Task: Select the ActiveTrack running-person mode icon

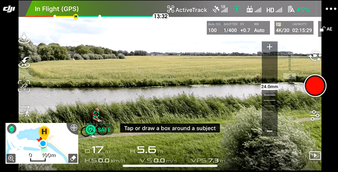Action: [24, 86]
